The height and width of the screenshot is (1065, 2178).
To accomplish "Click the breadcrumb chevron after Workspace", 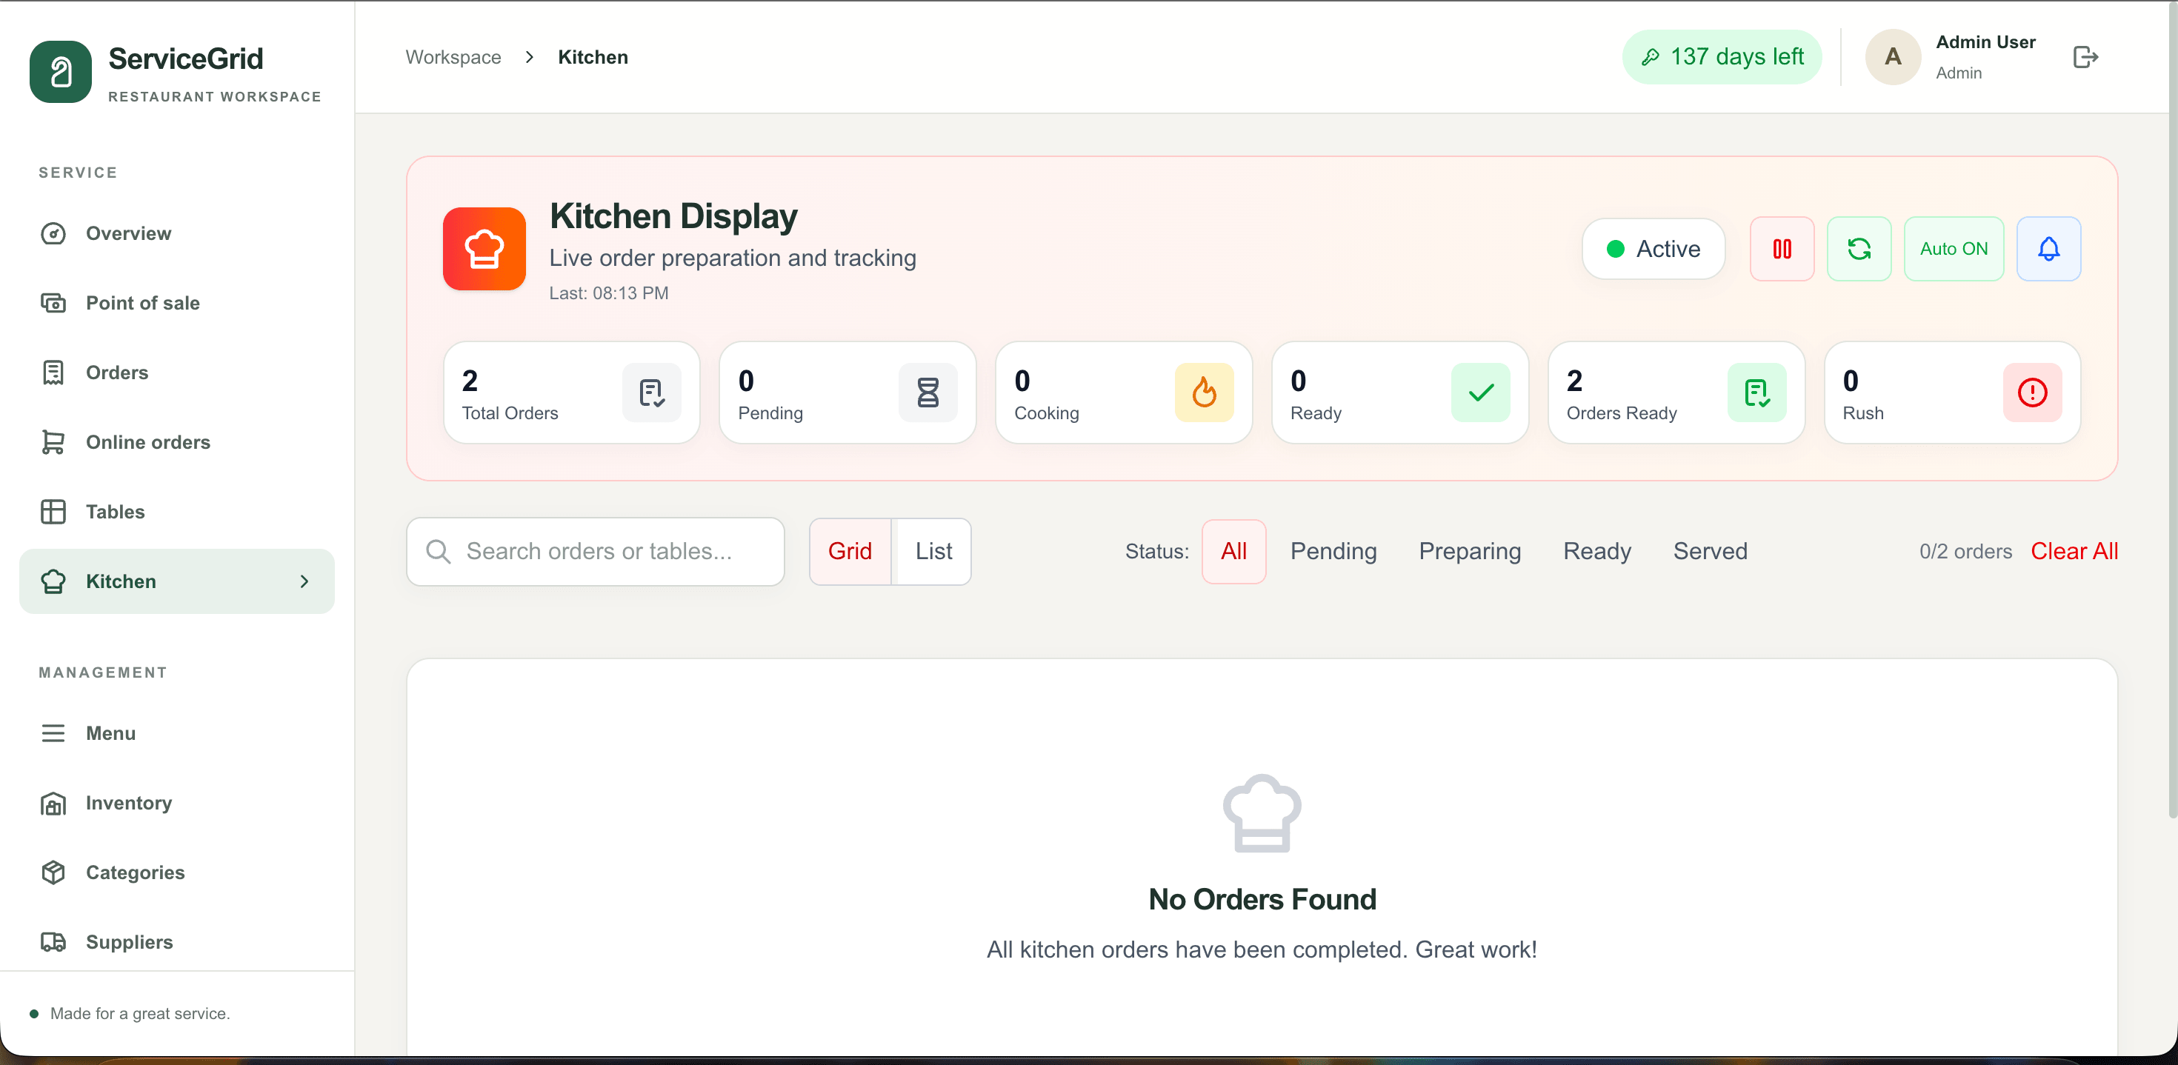I will coord(529,56).
